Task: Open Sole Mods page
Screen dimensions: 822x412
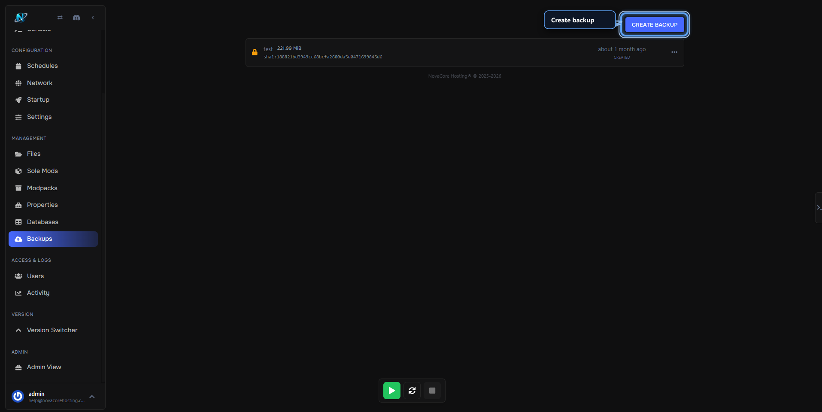Action: tap(53, 171)
